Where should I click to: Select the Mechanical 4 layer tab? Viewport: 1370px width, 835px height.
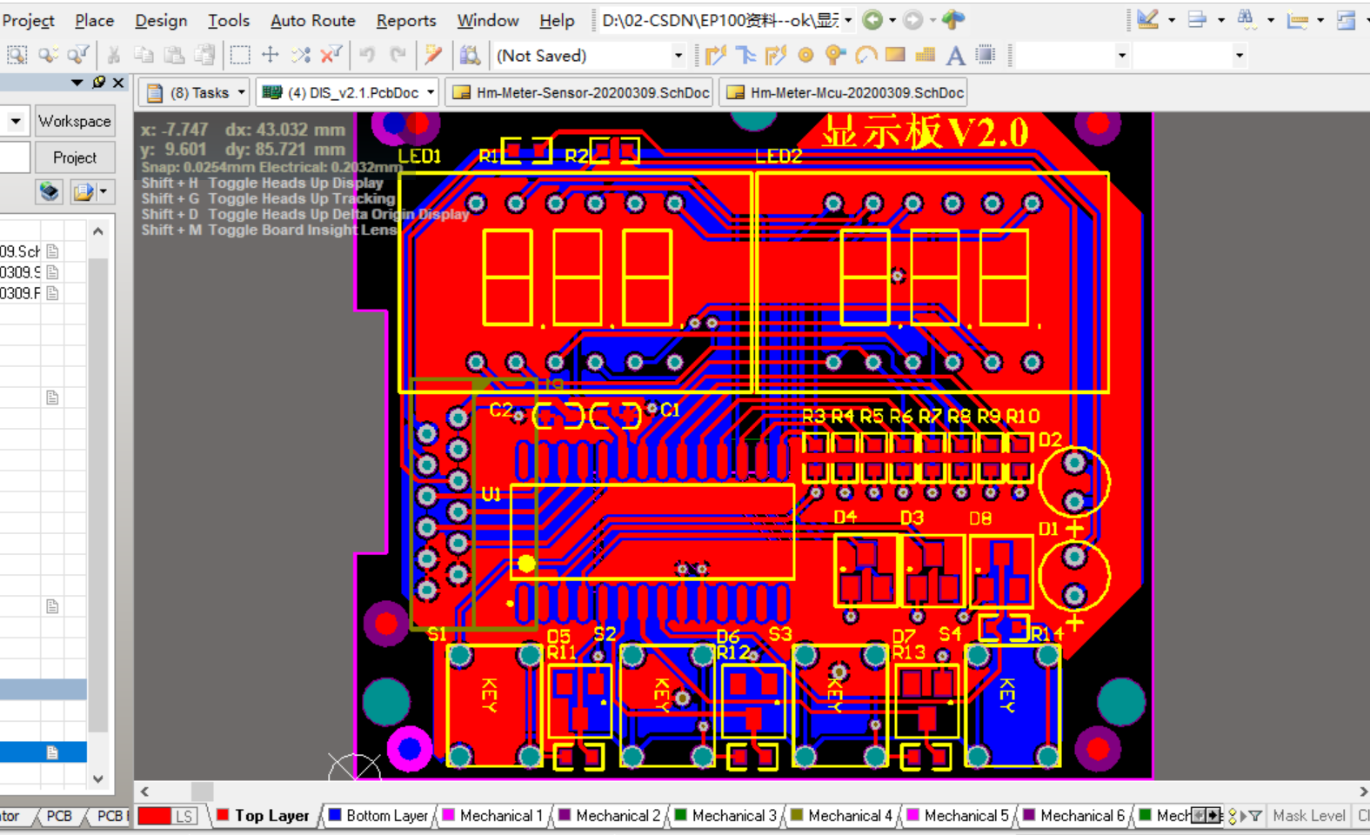pyautogui.click(x=841, y=816)
